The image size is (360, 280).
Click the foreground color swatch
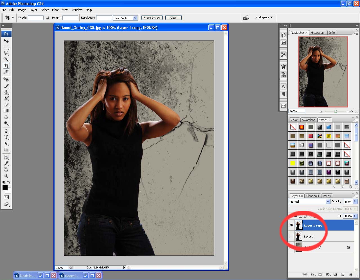[x=5, y=188]
